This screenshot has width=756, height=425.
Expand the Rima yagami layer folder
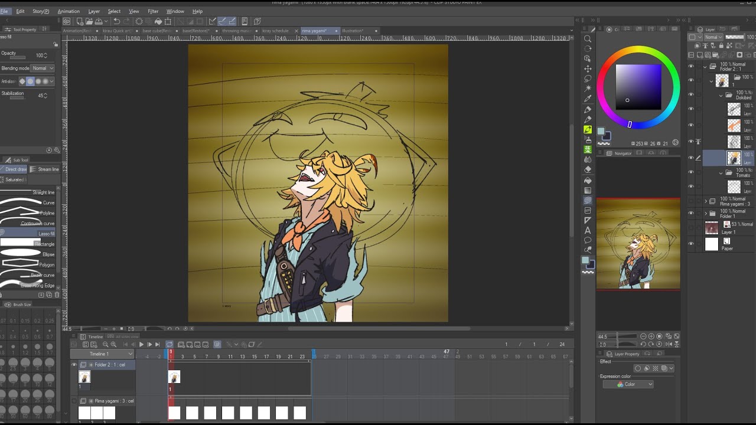(706, 201)
